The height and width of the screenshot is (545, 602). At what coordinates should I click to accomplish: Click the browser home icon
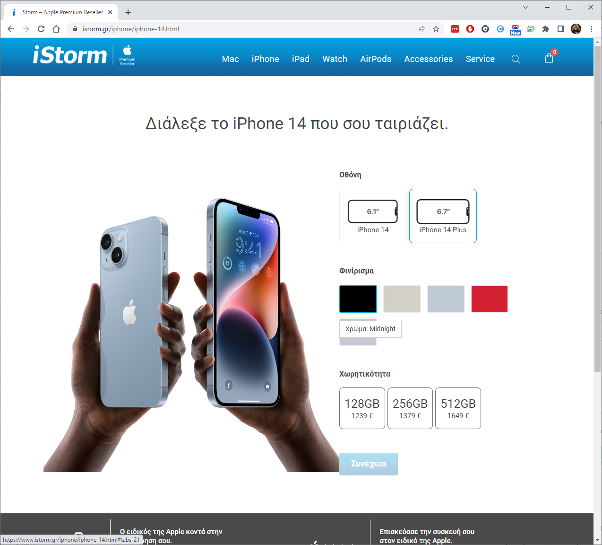[56, 29]
